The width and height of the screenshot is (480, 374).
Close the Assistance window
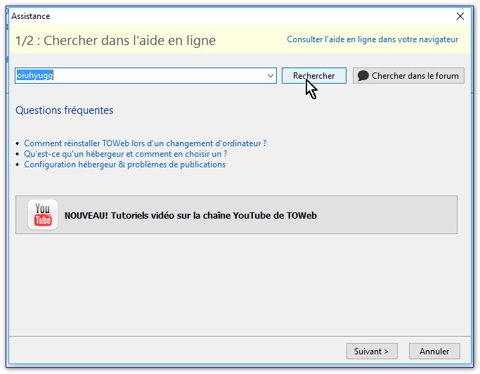pyautogui.click(x=460, y=16)
